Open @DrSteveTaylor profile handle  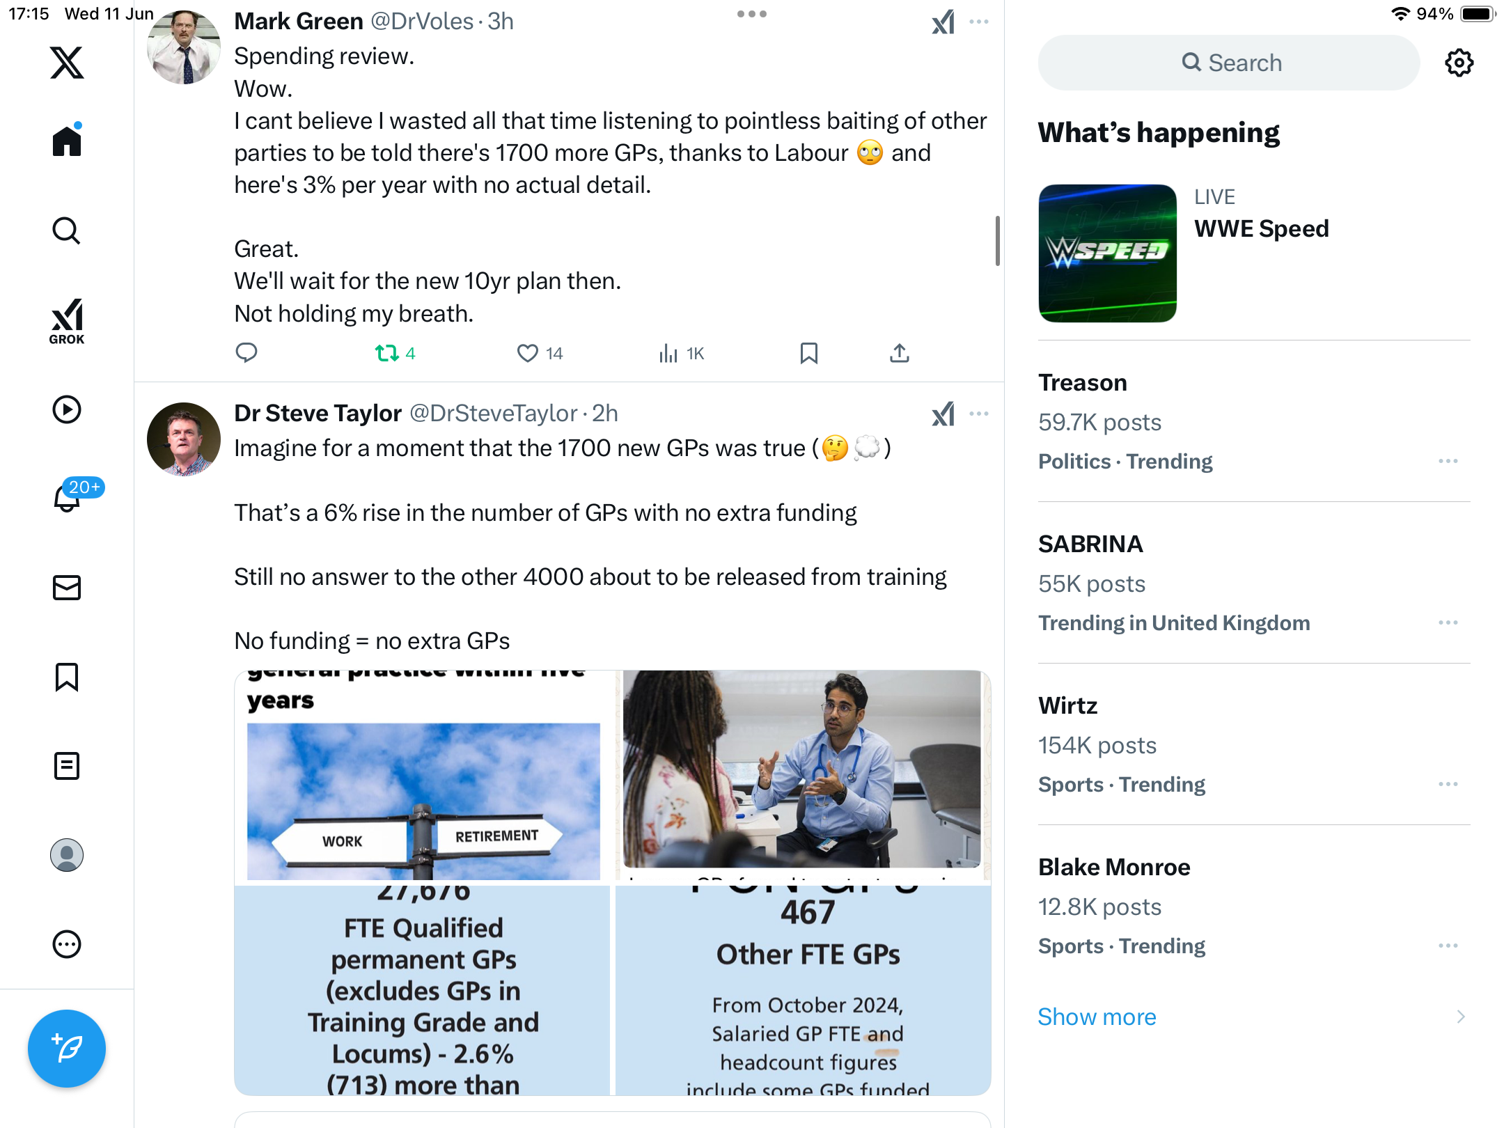point(493,414)
